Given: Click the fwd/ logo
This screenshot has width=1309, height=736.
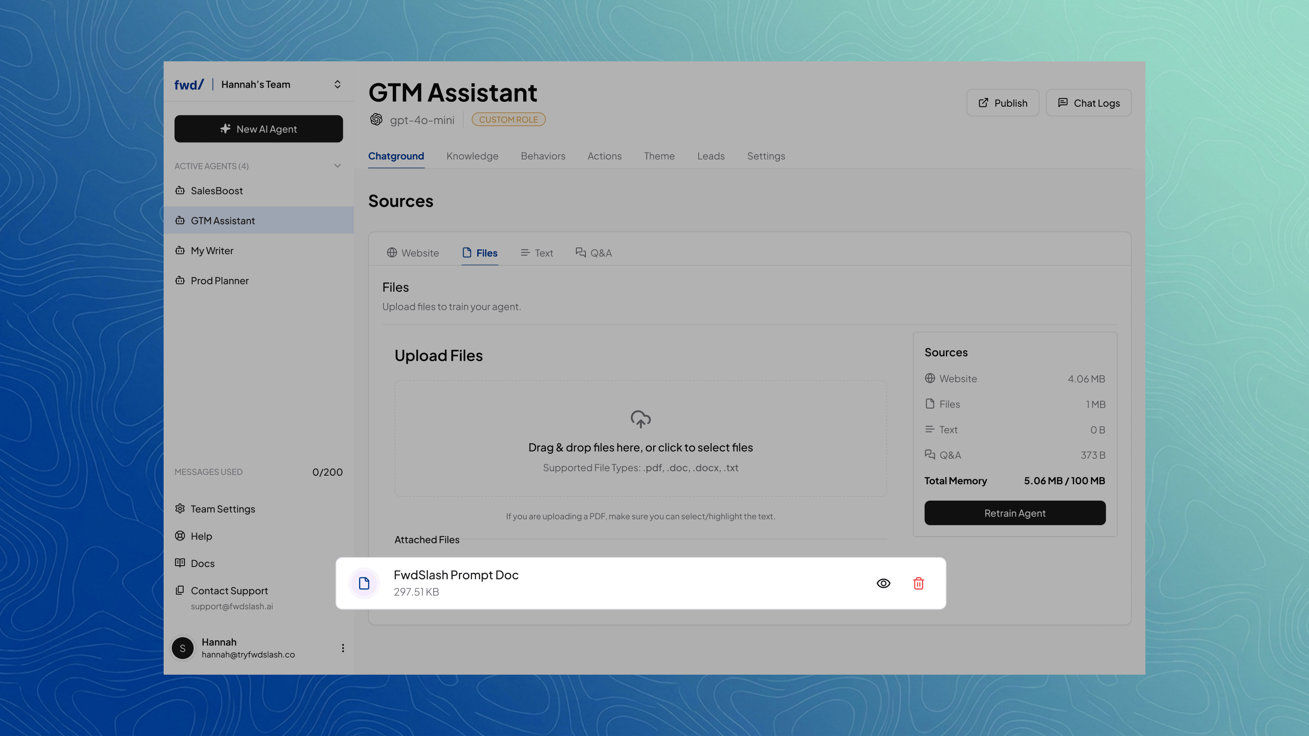Looking at the screenshot, I should coord(189,85).
